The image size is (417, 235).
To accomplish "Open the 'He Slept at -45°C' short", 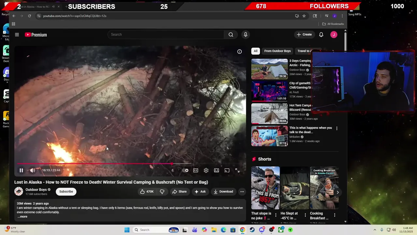I will pyautogui.click(x=295, y=188).
